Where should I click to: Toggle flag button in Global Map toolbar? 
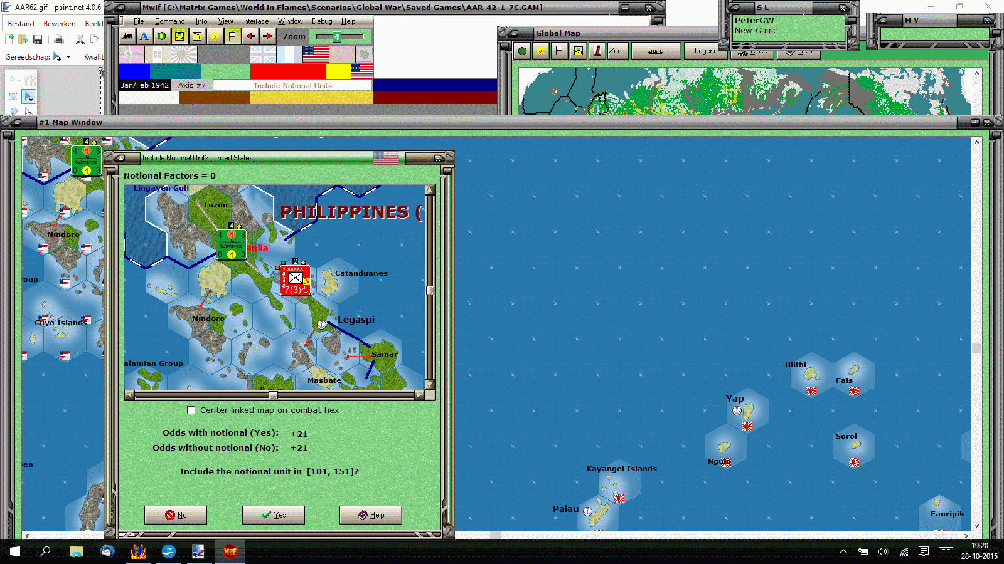click(559, 51)
